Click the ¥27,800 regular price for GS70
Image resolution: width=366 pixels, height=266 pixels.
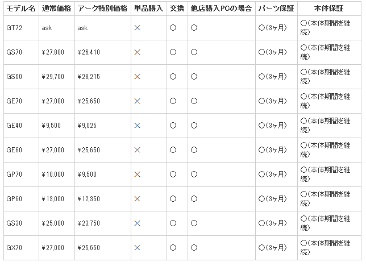point(53,52)
